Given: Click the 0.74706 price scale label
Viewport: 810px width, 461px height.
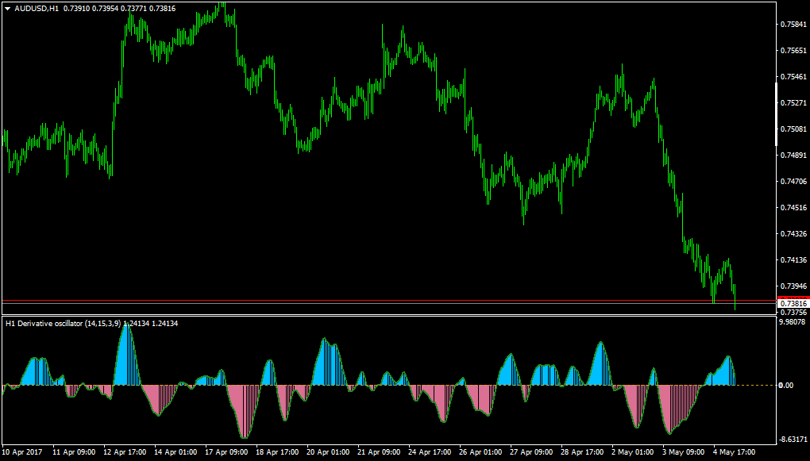Looking at the screenshot, I should [793, 181].
